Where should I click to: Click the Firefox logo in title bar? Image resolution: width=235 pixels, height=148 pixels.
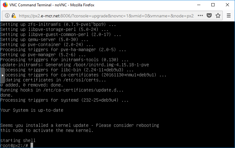[x=4, y=5]
